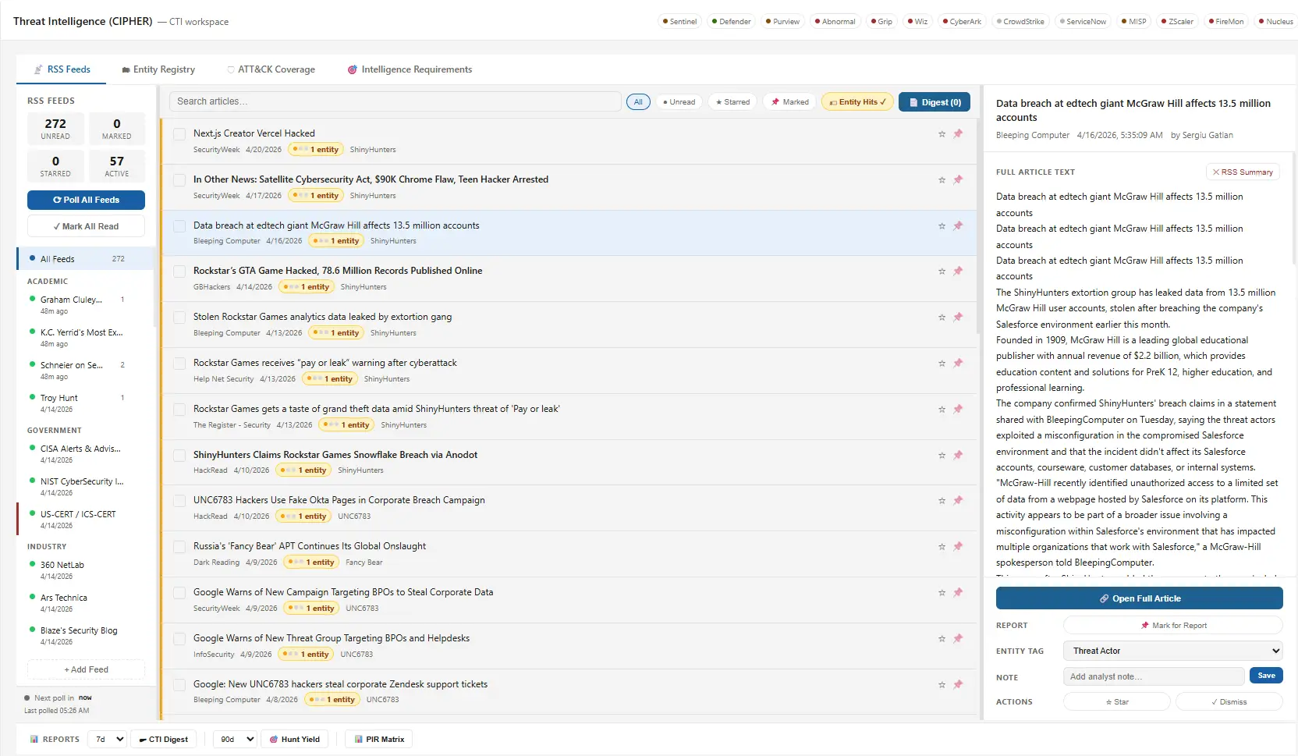Viewport: 1298px width, 756px height.
Task: Open the 90d hunt period dropdown
Action: 235,740
